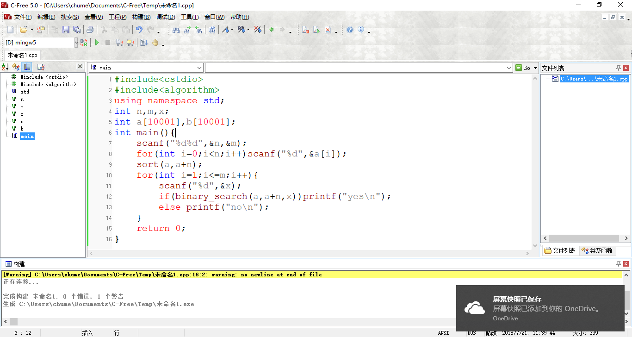Select #include <algorithm> in symbol tree

pyautogui.click(x=48, y=84)
